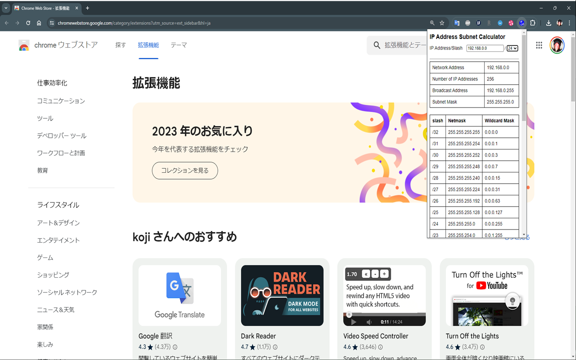Open the tab search dropdown arrow
The width and height of the screenshot is (576, 360).
pyautogui.click(x=6, y=8)
